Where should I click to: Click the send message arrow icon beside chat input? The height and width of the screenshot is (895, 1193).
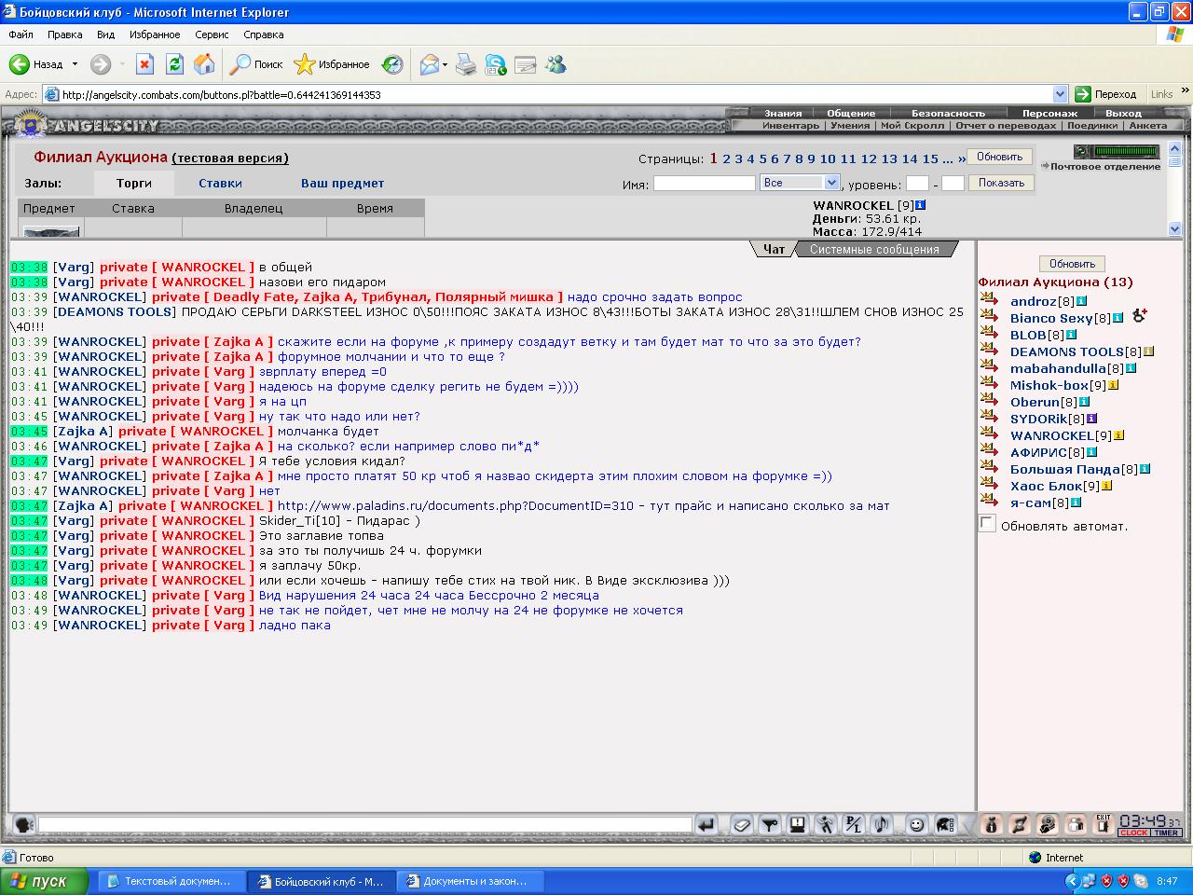pos(706,824)
